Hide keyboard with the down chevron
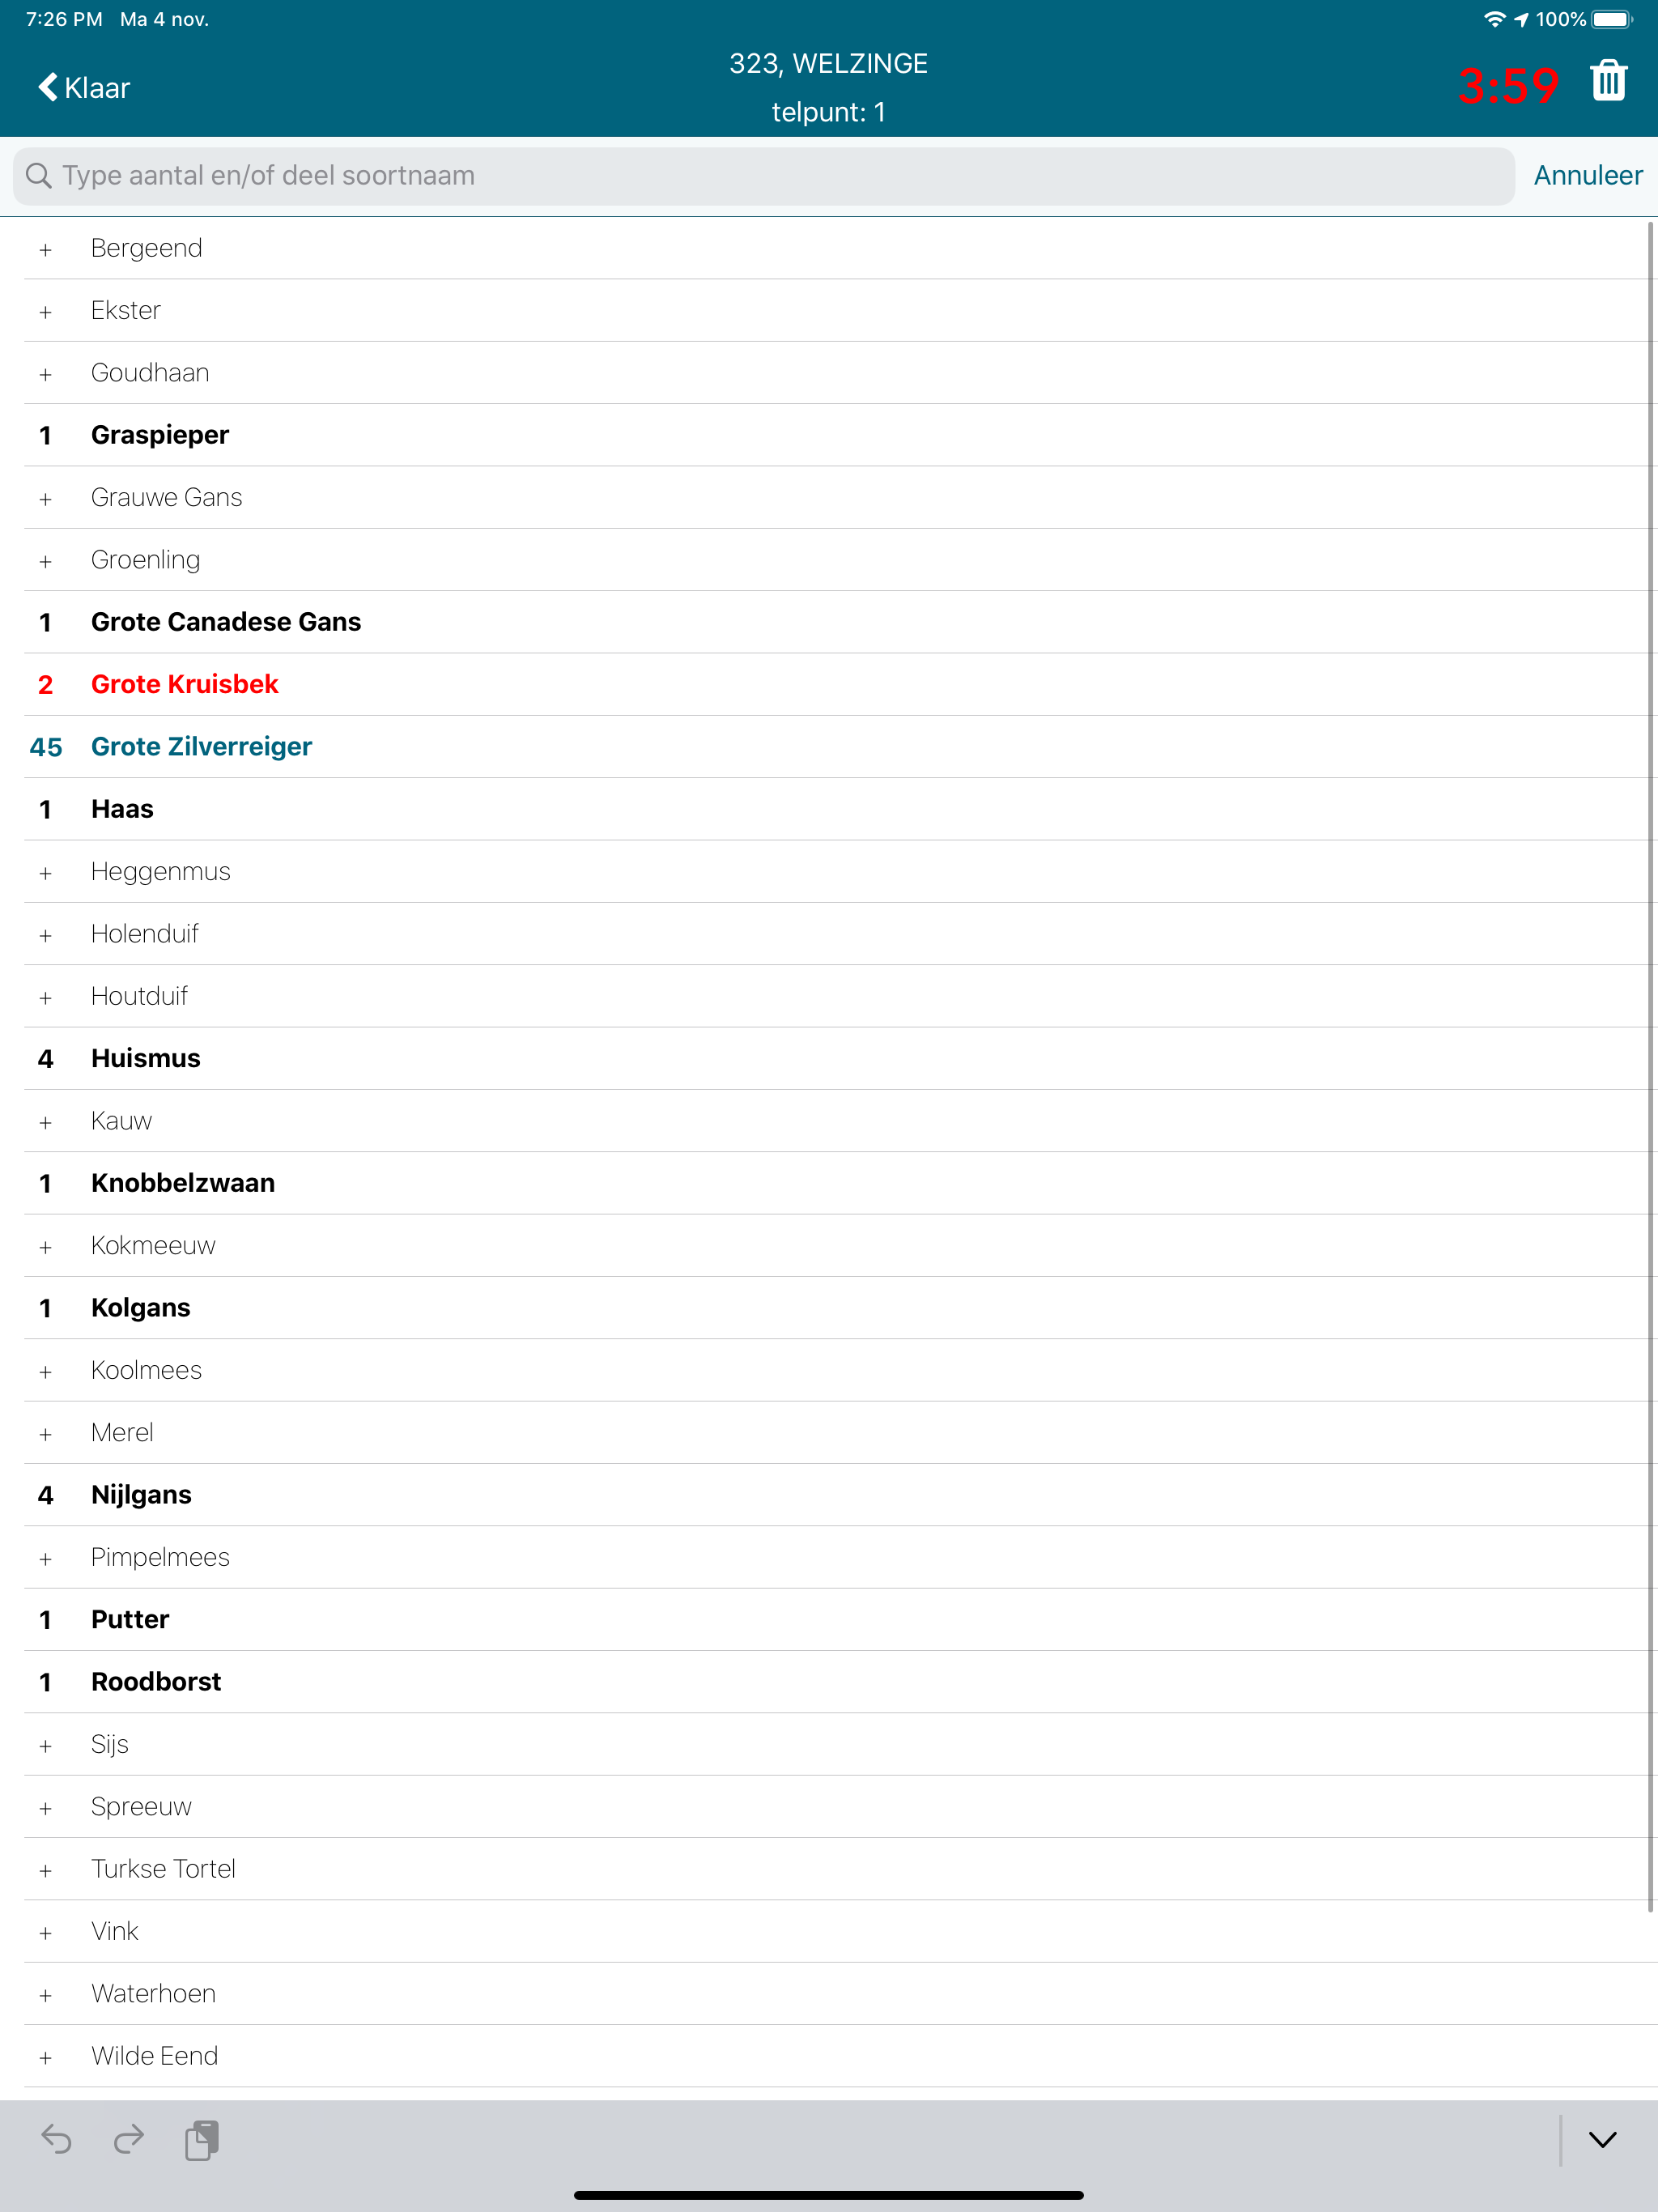 click(x=1602, y=2140)
